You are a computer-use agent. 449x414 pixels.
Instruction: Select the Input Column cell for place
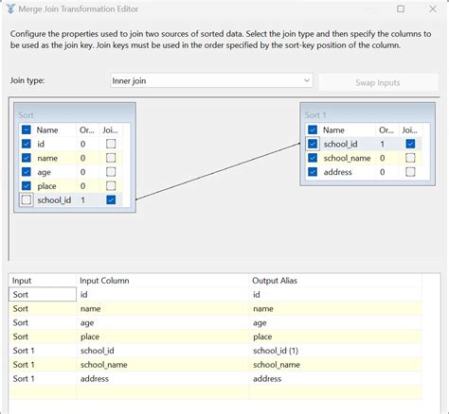coord(162,336)
